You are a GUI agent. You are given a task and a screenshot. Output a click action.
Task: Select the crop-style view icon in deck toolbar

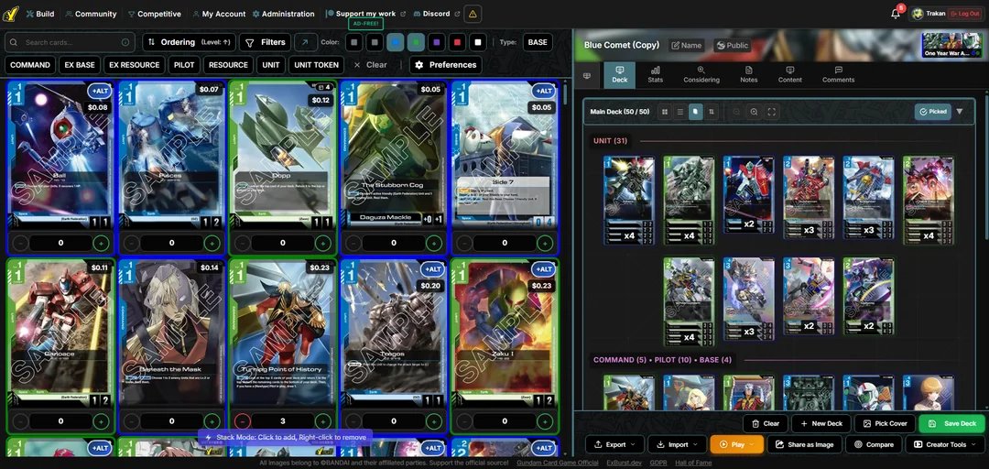[712, 112]
